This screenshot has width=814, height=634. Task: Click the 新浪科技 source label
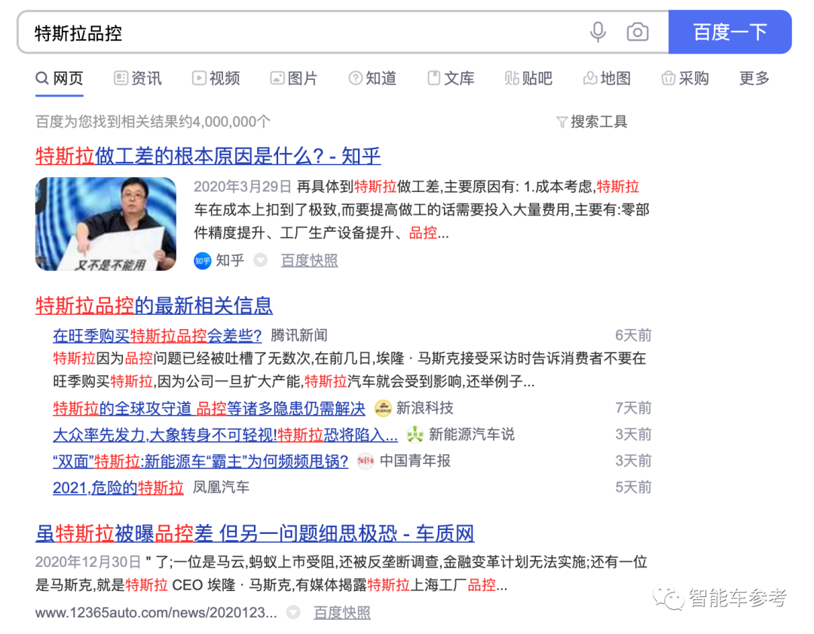(x=424, y=408)
